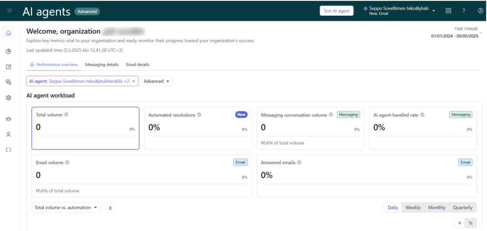Switch chart to Weekly view
The width and height of the screenshot is (487, 231).
(412, 208)
